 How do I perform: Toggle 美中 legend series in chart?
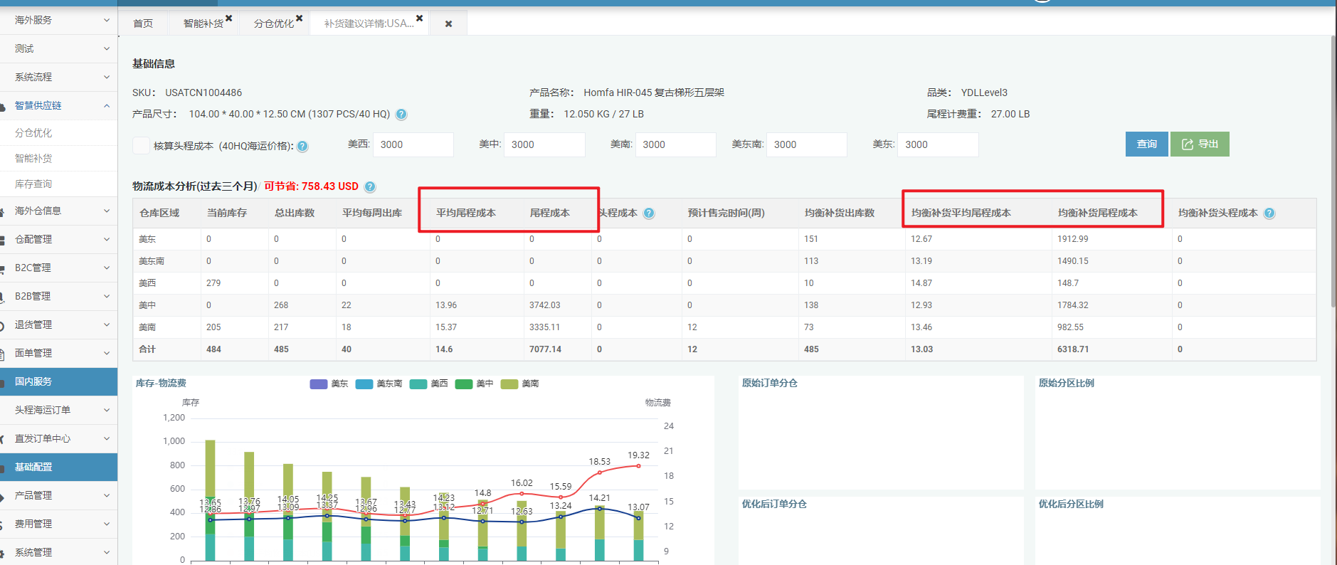(x=474, y=384)
